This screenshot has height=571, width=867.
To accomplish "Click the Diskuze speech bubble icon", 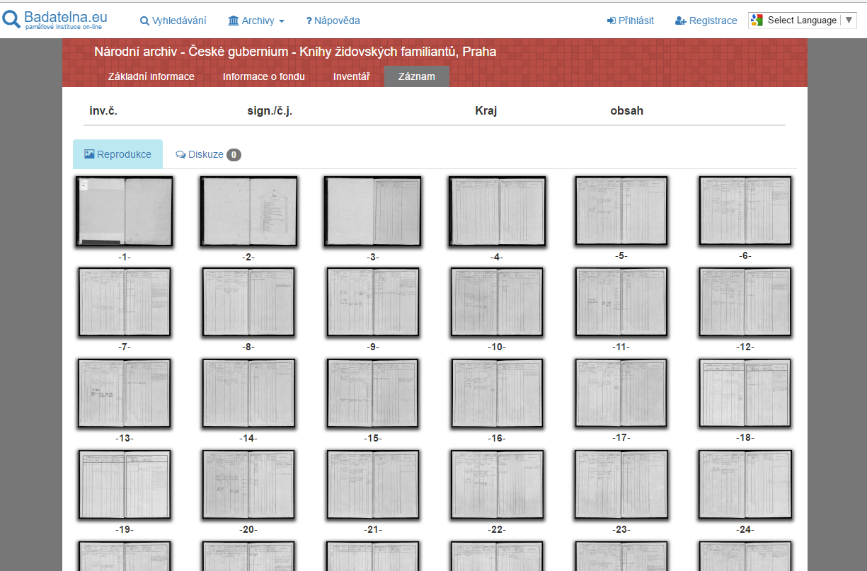I will (180, 154).
